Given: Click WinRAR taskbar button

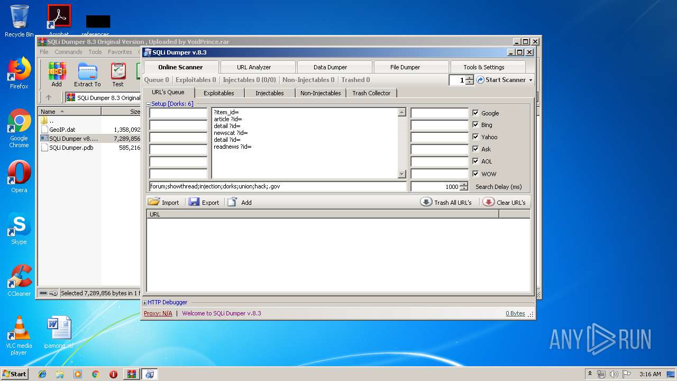Looking at the screenshot, I should pos(132,374).
